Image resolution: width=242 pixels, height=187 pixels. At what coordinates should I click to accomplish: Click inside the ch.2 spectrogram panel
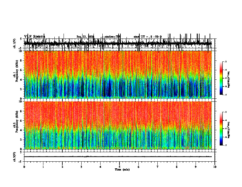[x=118, y=125]
